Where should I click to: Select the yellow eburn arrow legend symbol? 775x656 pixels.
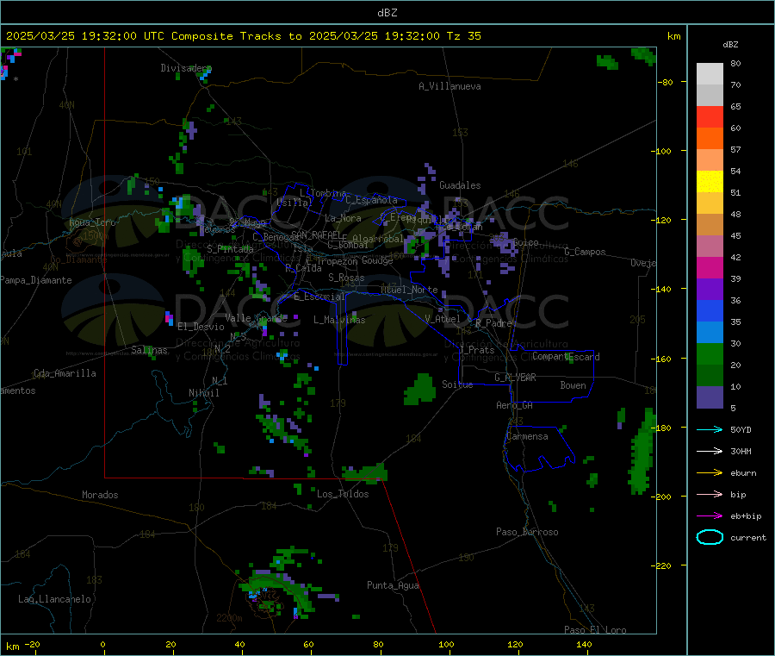(x=710, y=473)
